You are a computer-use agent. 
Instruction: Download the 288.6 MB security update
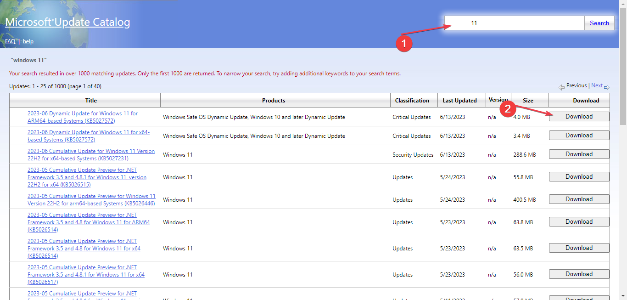tap(579, 153)
